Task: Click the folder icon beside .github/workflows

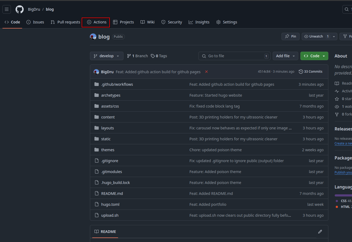Action: coord(97,84)
